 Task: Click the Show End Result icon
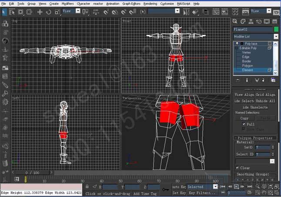click(247, 80)
